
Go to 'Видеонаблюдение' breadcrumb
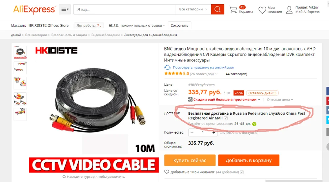pos(106,35)
